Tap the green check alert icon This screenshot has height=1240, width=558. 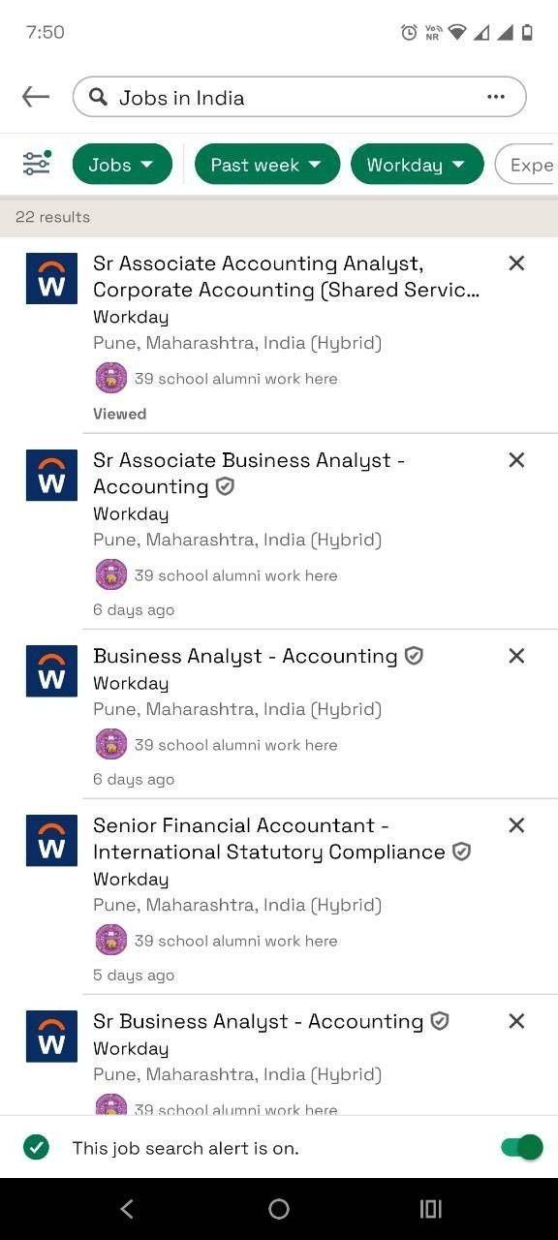[37, 1148]
